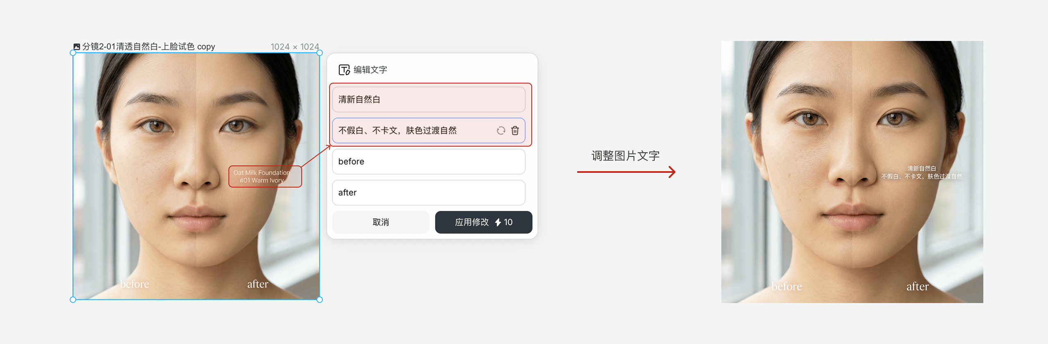Select the top-left resize handle of image
1048x344 pixels.
click(73, 53)
